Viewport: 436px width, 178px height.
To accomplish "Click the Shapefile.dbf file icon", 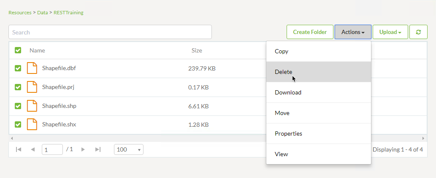I will coord(32,68).
